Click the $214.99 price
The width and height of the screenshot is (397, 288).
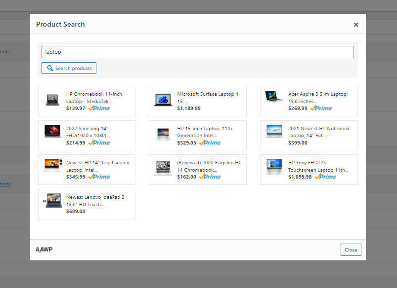point(76,143)
